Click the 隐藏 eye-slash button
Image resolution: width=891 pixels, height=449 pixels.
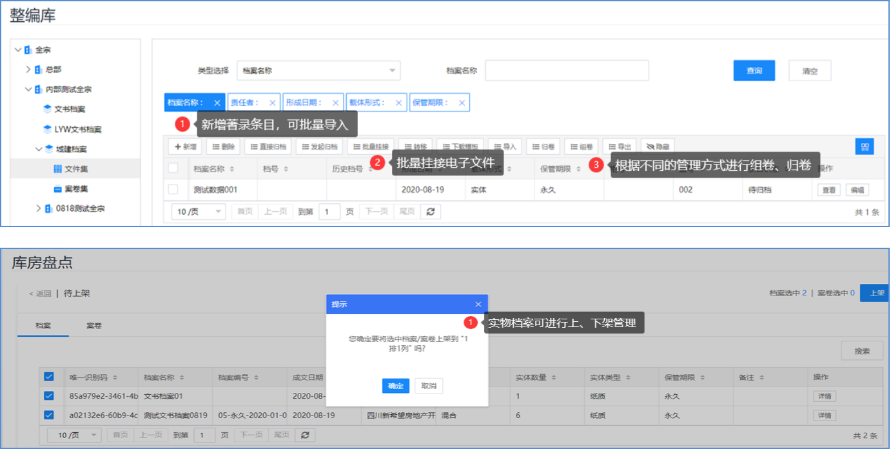(658, 146)
